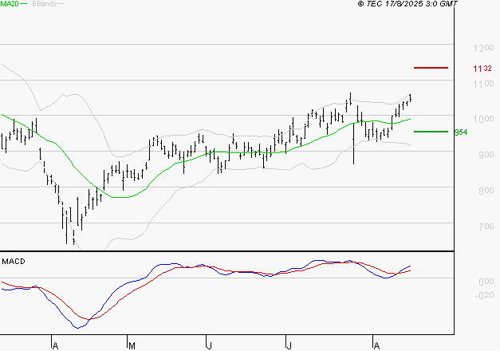Select the rightmost A month marker
The height and width of the screenshot is (351, 500).
pos(376,345)
